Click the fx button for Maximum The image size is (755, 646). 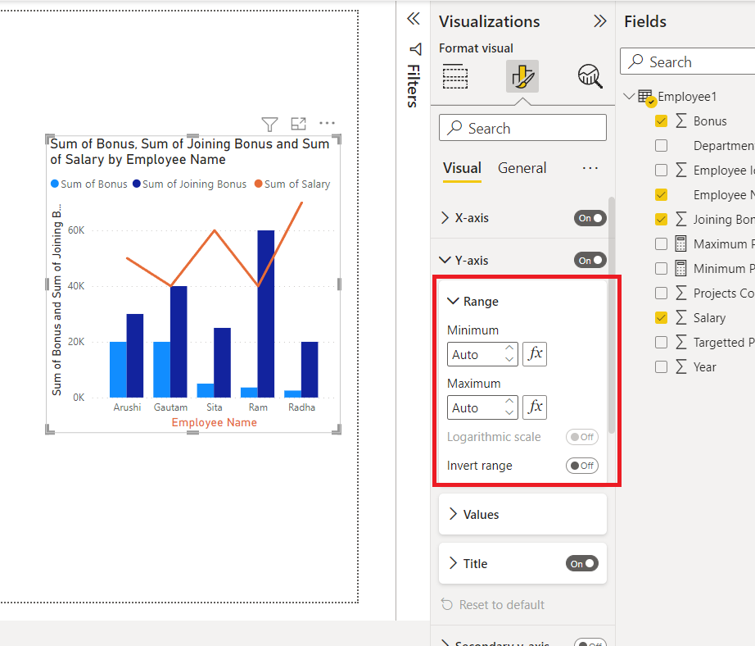click(535, 407)
